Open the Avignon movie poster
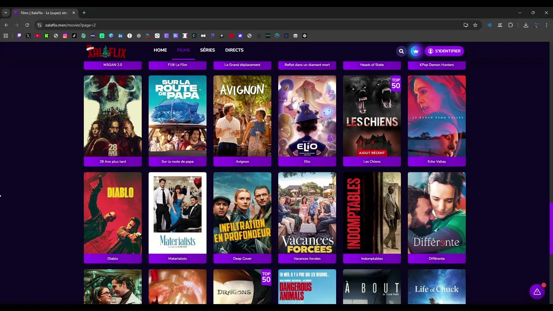This screenshot has height=311, width=553. 242,116
